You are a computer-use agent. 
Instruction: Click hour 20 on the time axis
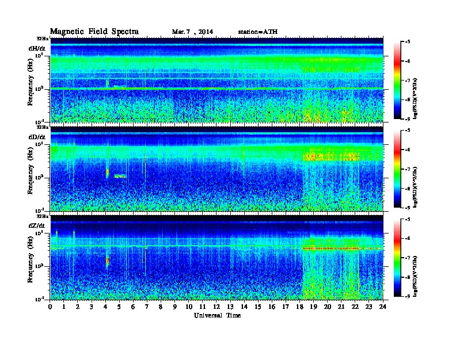click(328, 307)
